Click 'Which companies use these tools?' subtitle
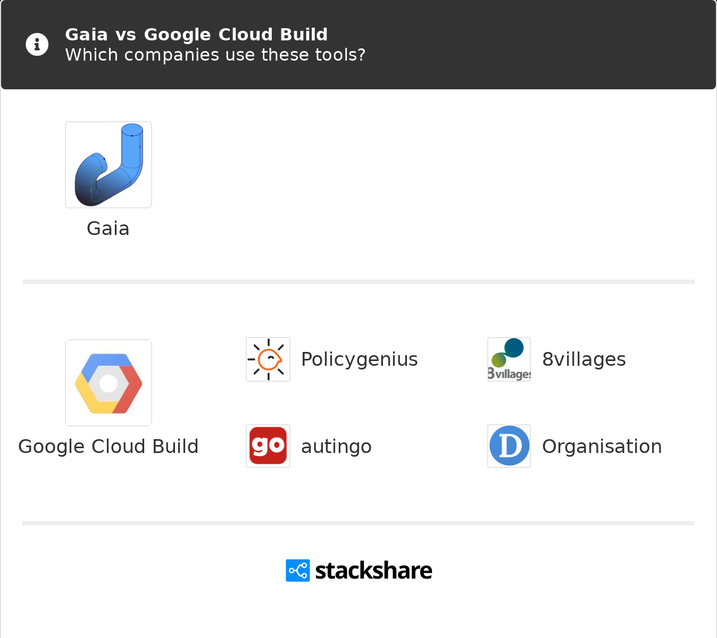 coord(215,55)
